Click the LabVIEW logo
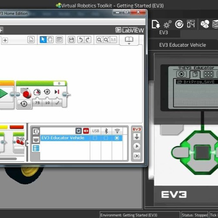The height and width of the screenshot is (218, 218). [129, 30]
